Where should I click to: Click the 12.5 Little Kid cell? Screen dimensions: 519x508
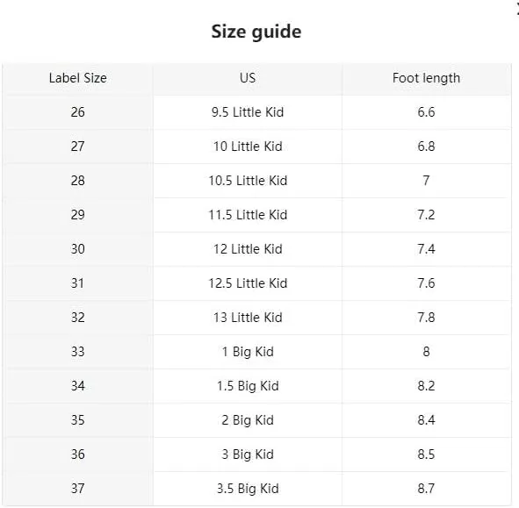point(248,283)
